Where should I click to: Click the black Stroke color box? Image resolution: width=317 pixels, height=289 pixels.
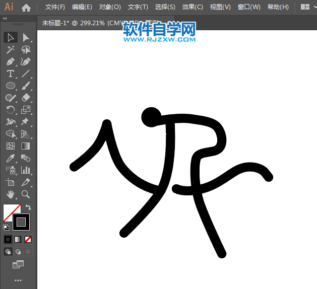[21, 222]
